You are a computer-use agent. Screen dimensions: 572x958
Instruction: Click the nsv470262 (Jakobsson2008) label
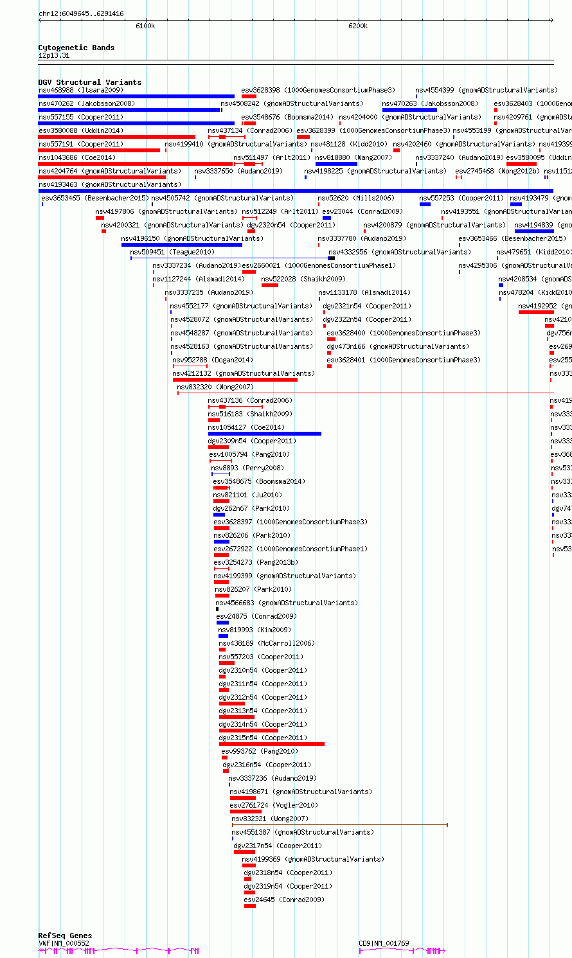coord(87,103)
